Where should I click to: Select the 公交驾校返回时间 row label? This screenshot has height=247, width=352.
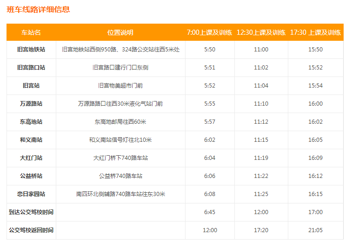click(31, 230)
